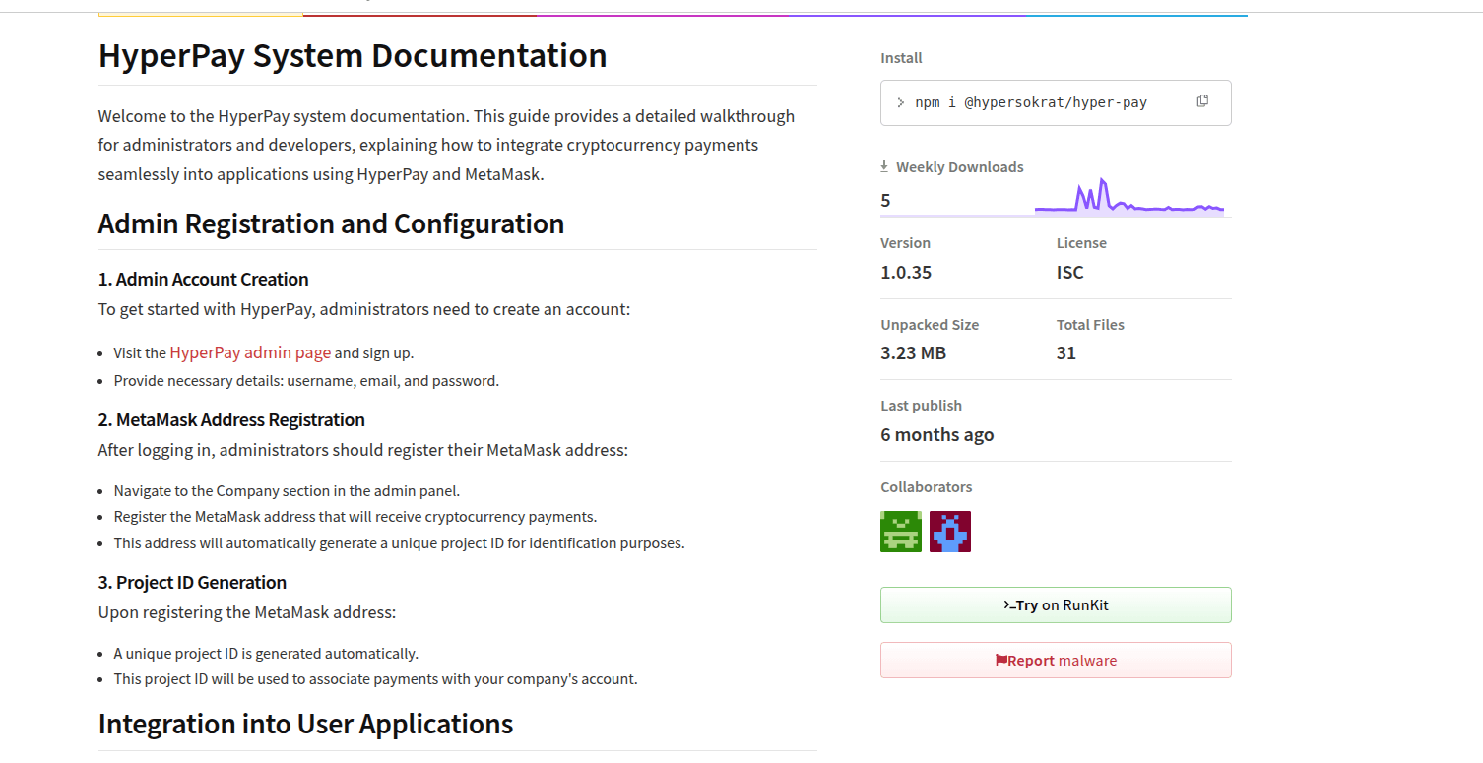Viewport: 1483px width, 763px height.
Task: Click Report malware button
Action: (1056, 661)
